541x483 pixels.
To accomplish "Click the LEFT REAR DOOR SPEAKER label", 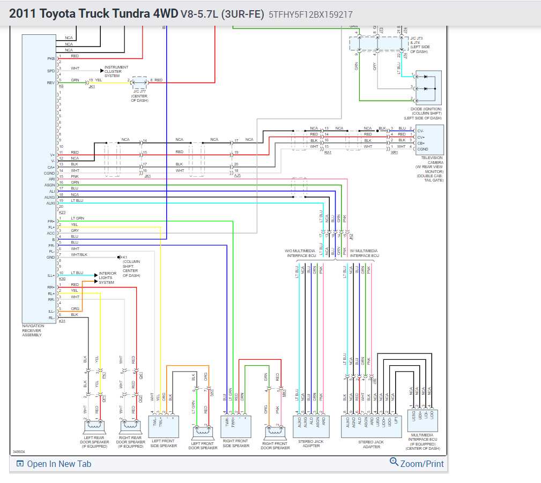I will pos(94,442).
